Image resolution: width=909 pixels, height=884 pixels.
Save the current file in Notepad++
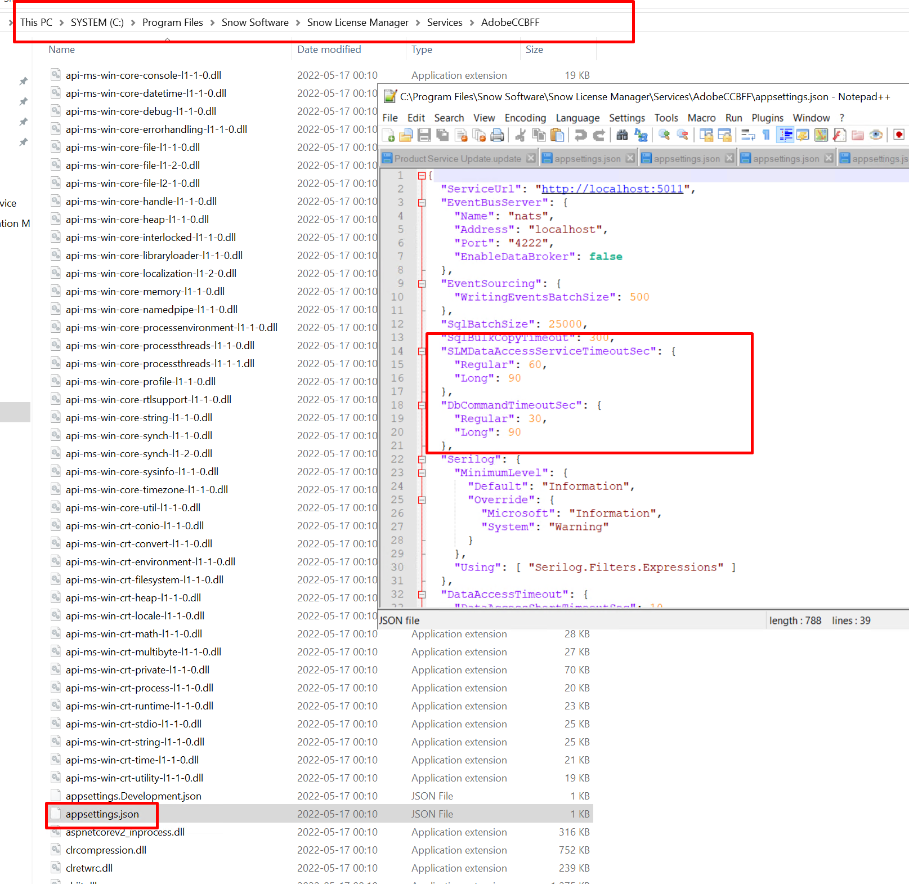pyautogui.click(x=424, y=135)
